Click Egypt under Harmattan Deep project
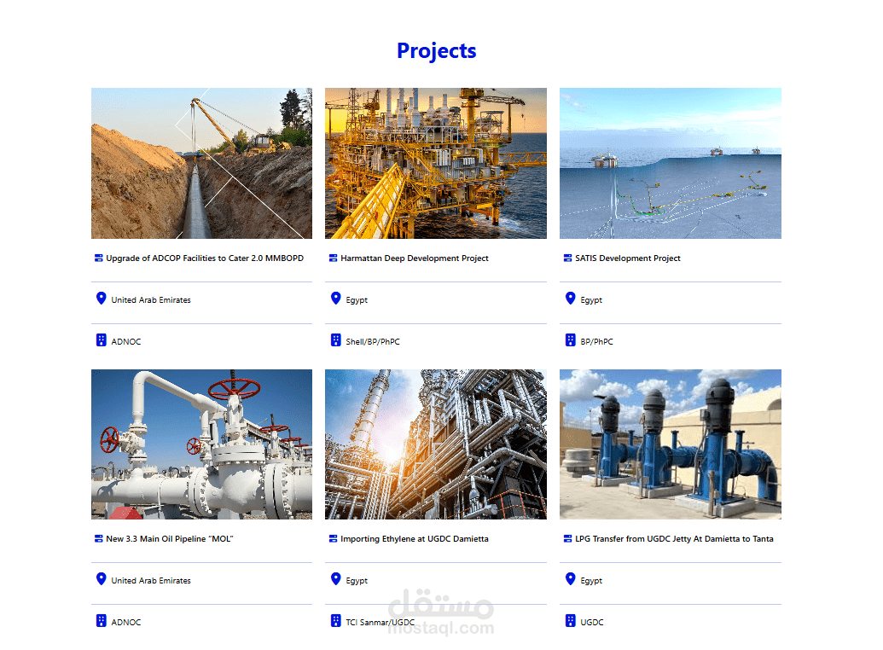Screen dimensions: 883x650 (357, 300)
